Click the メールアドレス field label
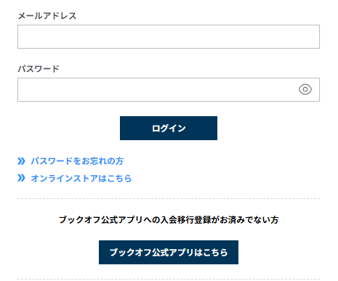338x281 pixels. tap(47, 16)
